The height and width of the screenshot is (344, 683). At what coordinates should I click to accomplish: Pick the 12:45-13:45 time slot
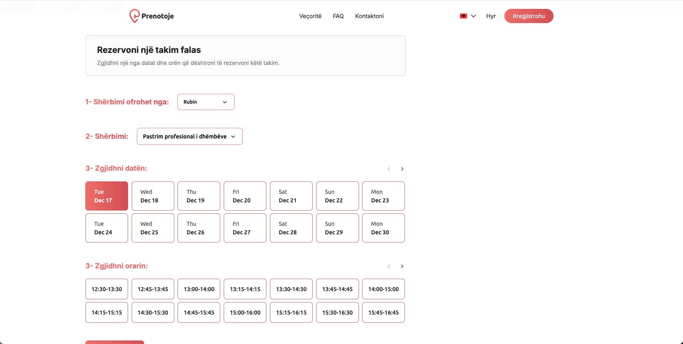pos(153,289)
